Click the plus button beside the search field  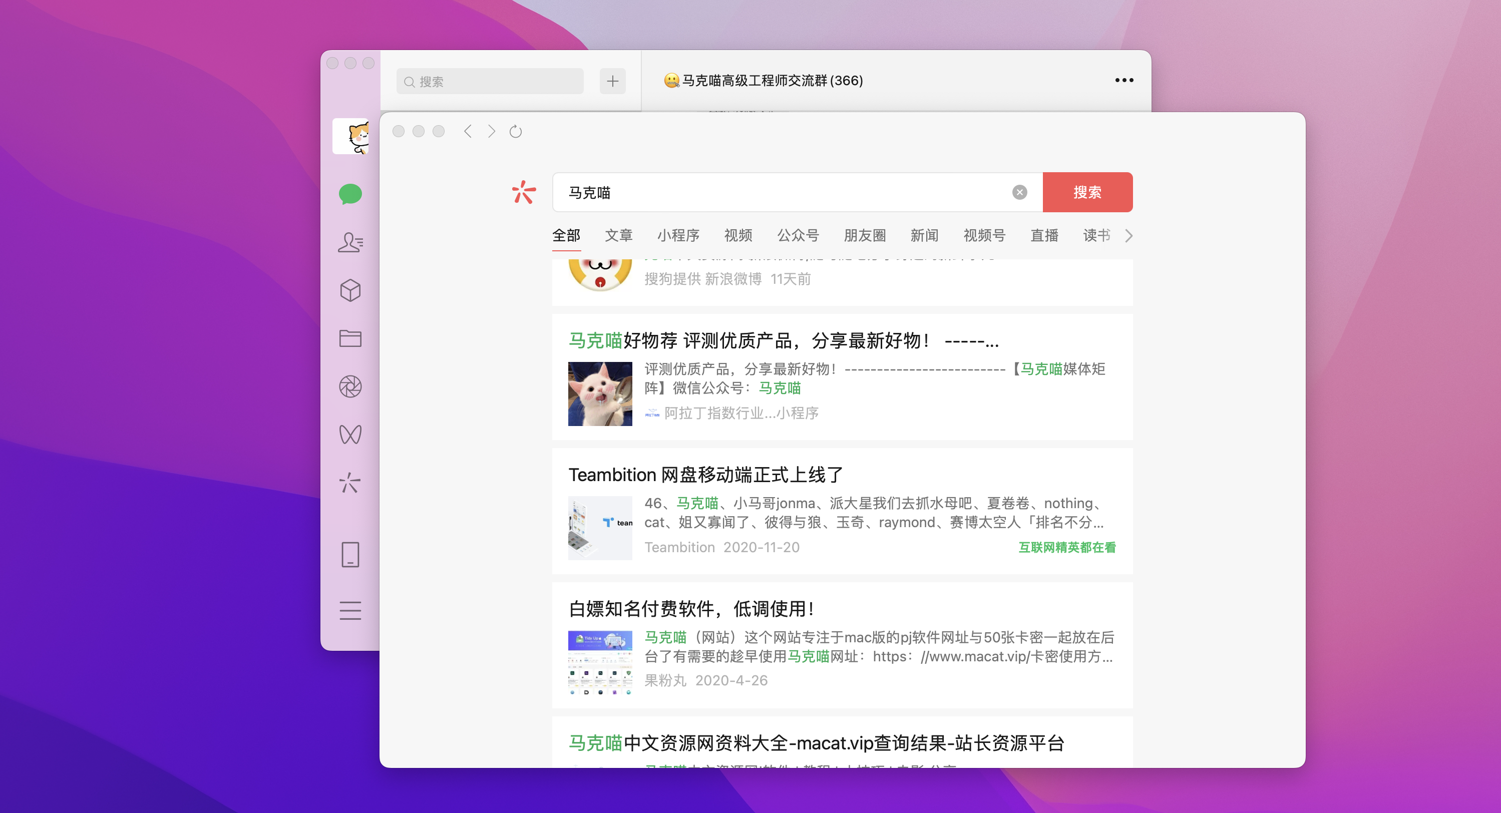[x=612, y=81]
